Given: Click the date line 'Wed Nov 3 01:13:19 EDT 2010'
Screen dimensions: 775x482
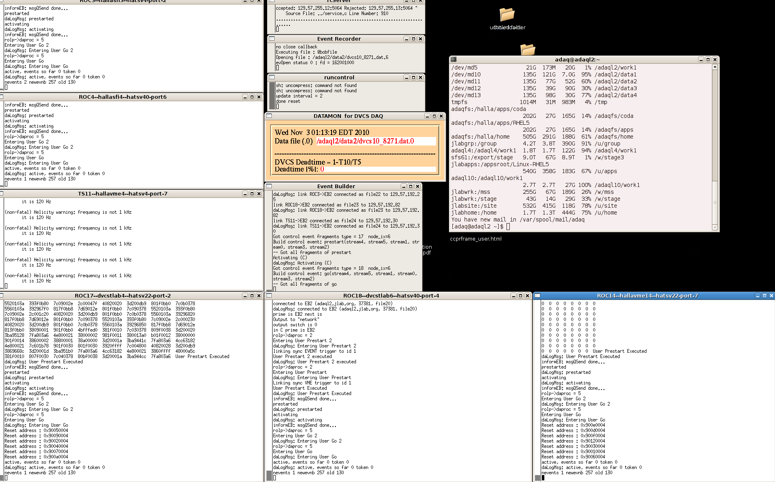Looking at the screenshot, I should 322,132.
